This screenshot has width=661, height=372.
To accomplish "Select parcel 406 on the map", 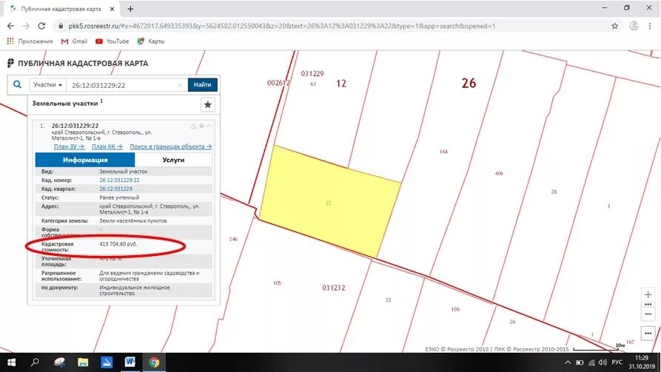I will tap(499, 173).
